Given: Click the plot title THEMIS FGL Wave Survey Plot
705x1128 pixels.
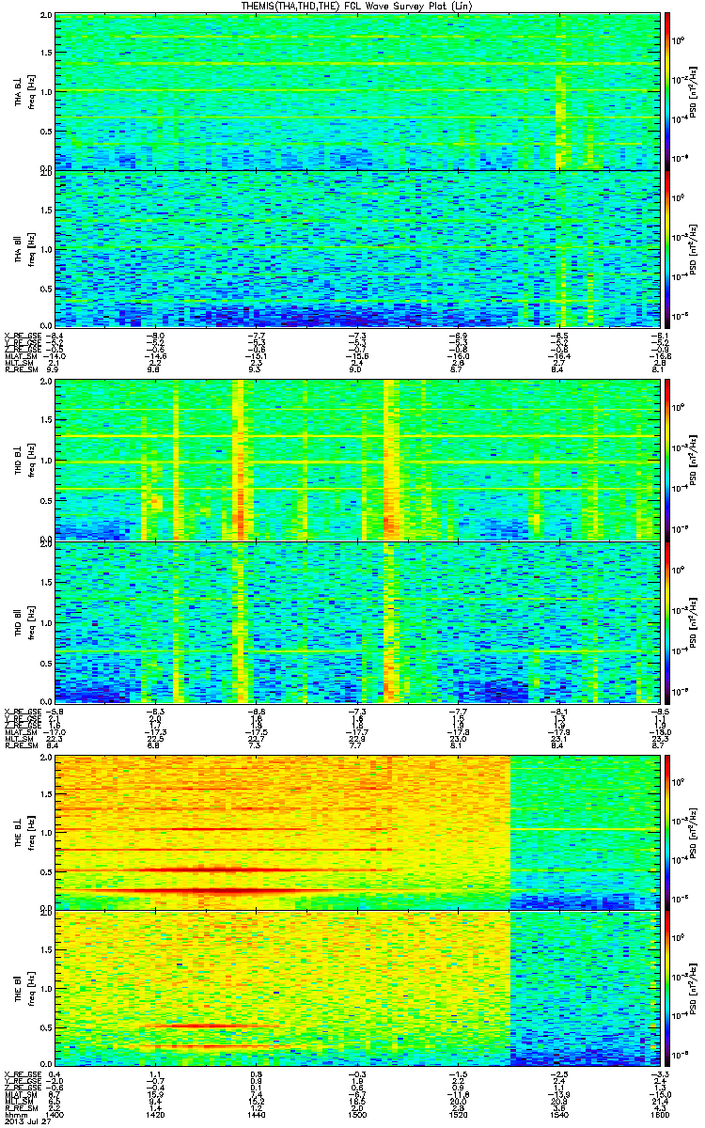Looking at the screenshot, I should coord(356,7).
